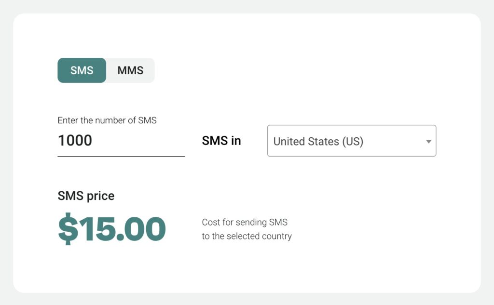This screenshot has height=305, width=494.
Task: Enable MMS calculation mode
Action: 130,70
